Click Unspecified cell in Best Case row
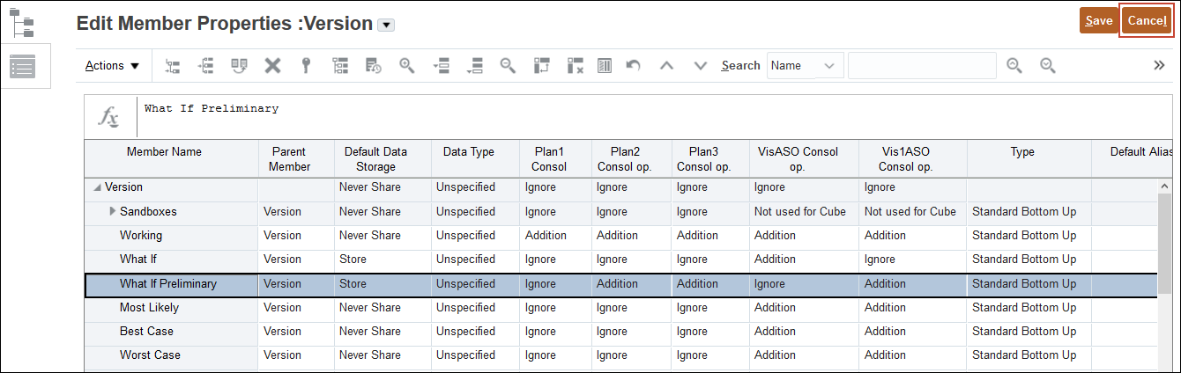Screen dimensions: 1181x373 tap(475, 332)
